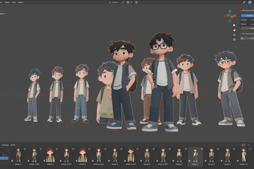Click the red X axis on navigation gizmo
The height and width of the screenshot is (169, 254).
click(235, 16)
